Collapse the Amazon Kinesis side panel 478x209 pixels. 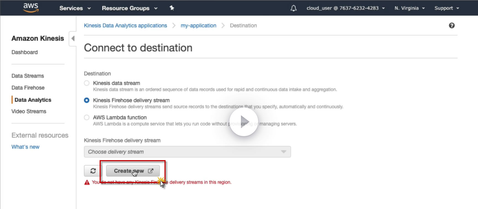click(x=73, y=38)
